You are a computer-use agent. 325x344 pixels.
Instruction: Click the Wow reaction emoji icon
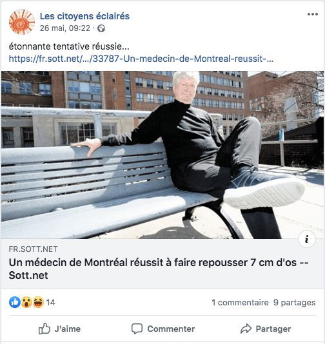[x=26, y=302]
